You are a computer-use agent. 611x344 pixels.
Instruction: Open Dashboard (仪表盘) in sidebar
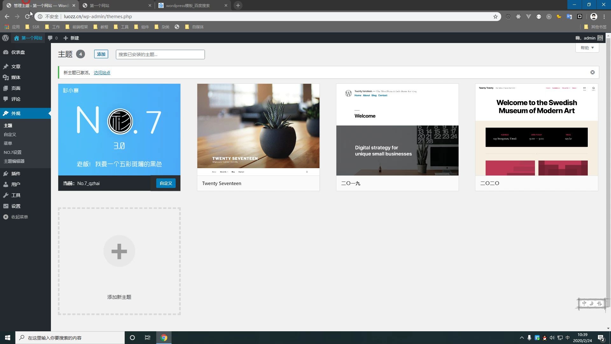pos(18,52)
